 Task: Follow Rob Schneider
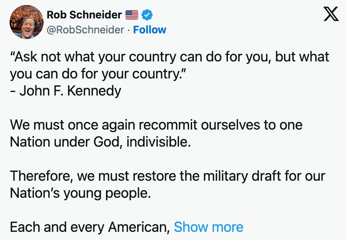tap(150, 30)
